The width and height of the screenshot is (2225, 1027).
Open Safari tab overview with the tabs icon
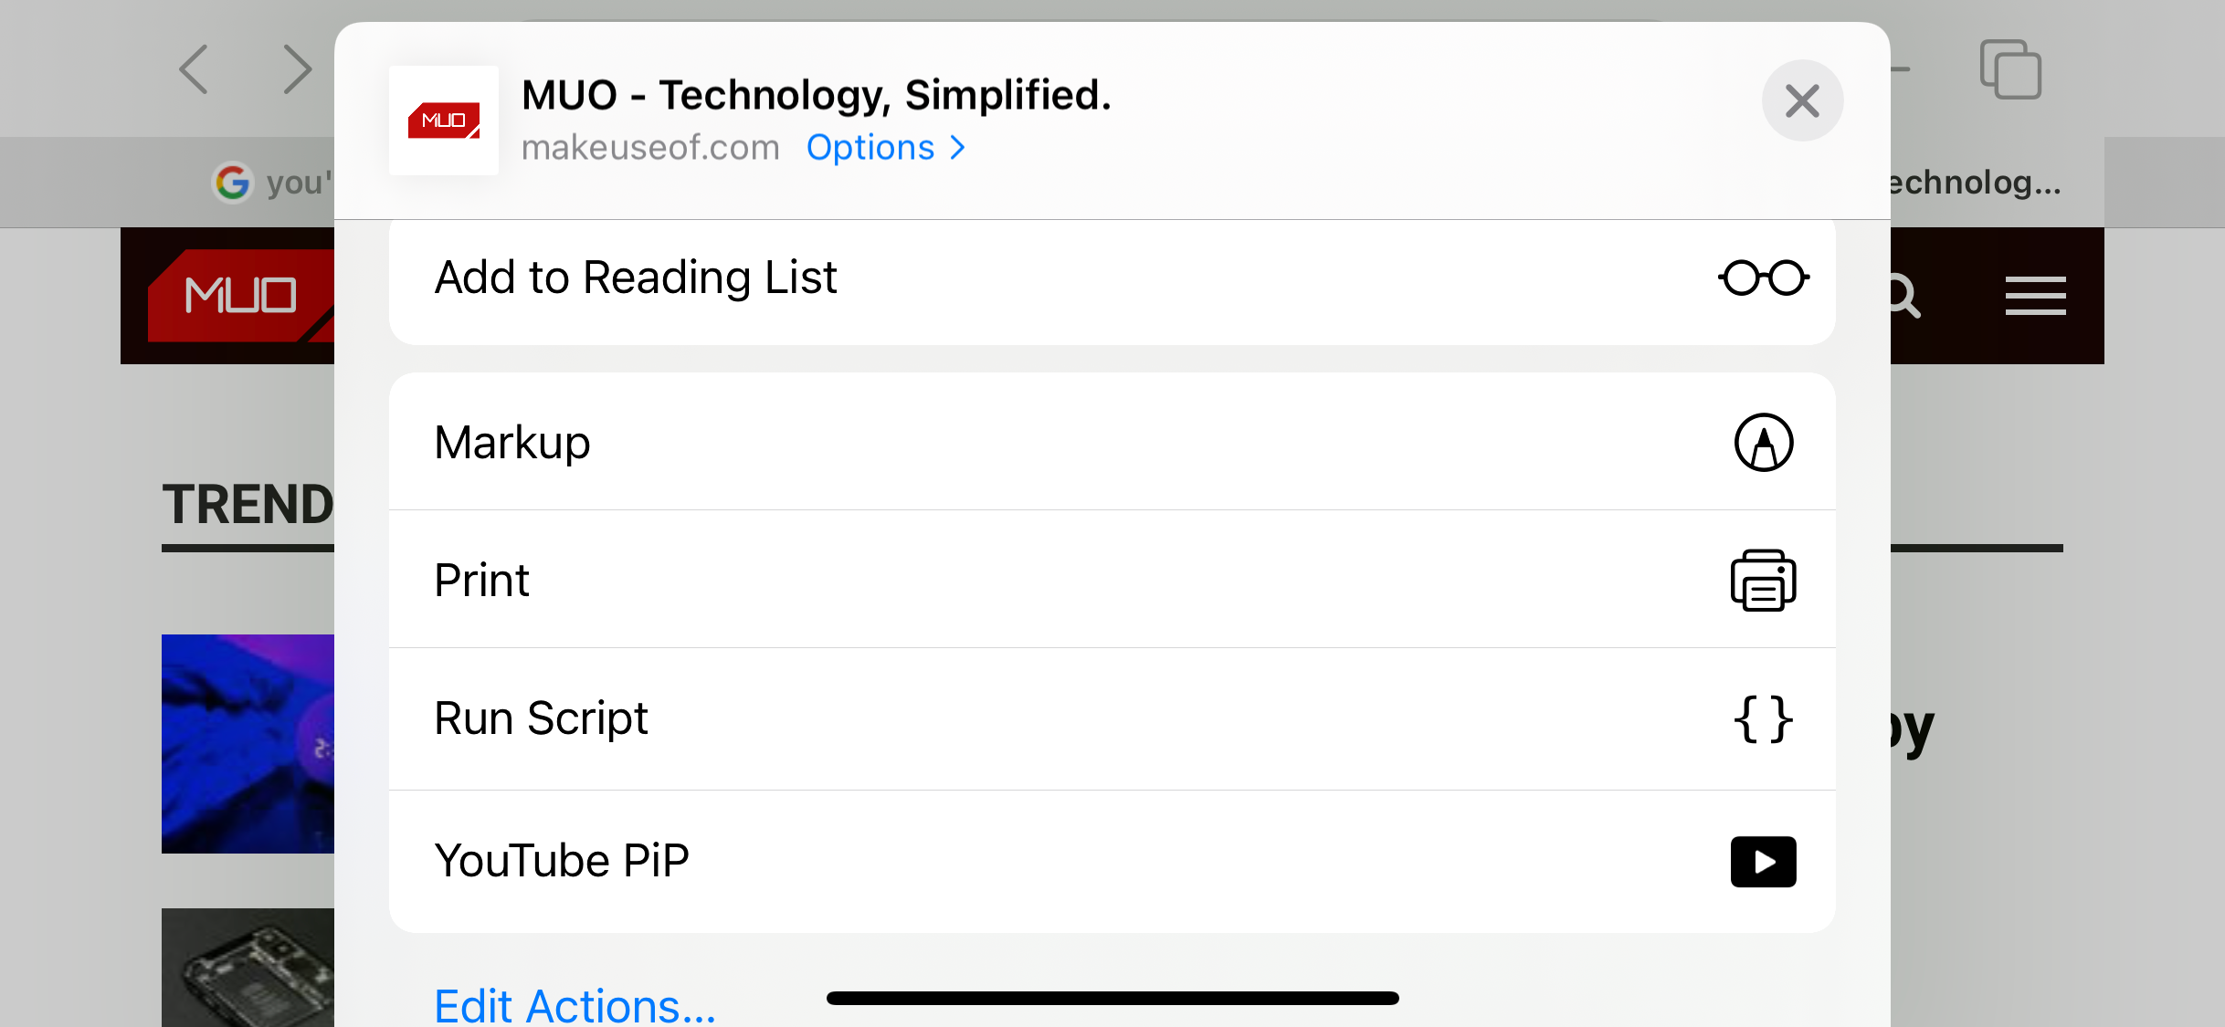[x=2009, y=68]
